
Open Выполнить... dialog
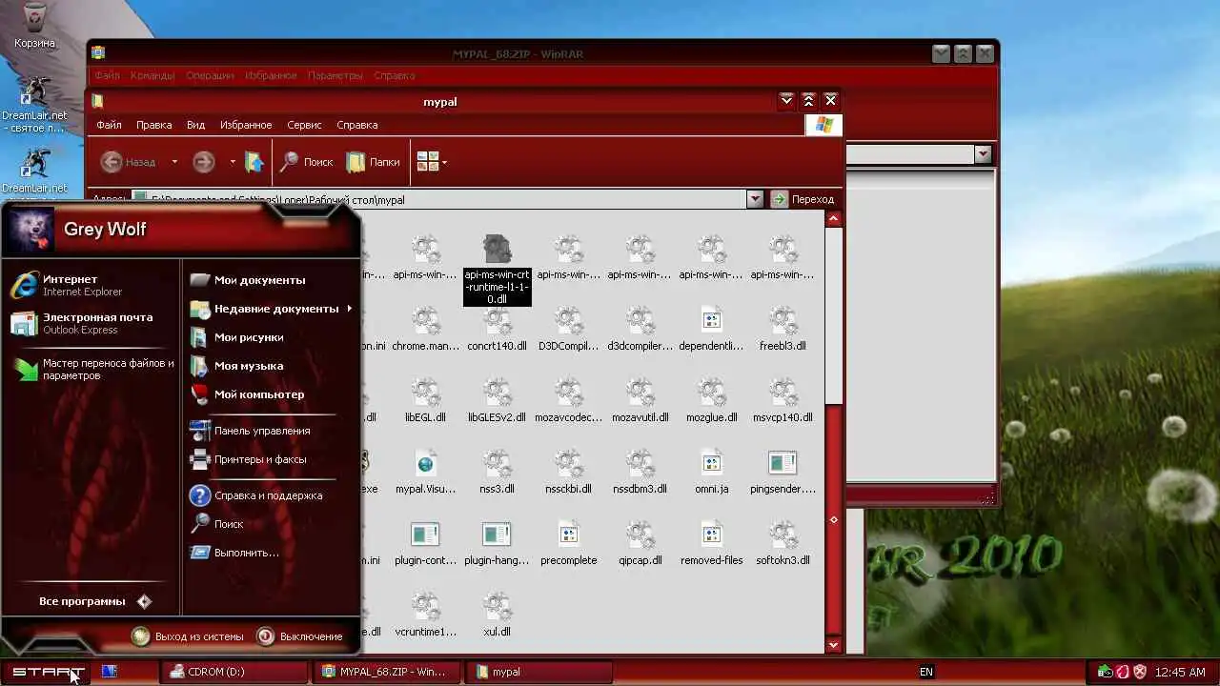point(234,553)
